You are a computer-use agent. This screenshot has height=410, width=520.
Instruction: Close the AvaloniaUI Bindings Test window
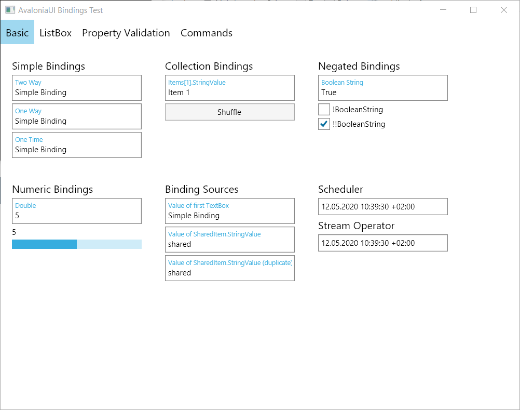pos(503,10)
